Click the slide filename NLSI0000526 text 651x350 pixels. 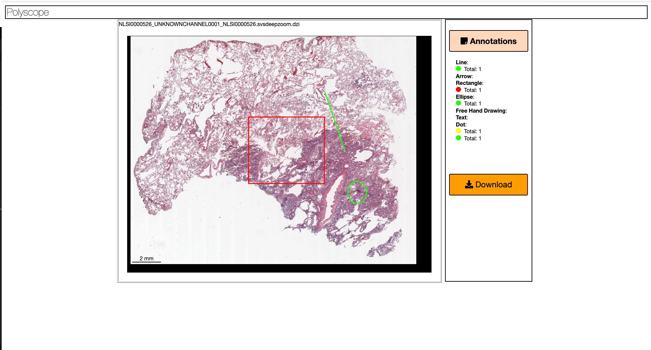point(209,24)
